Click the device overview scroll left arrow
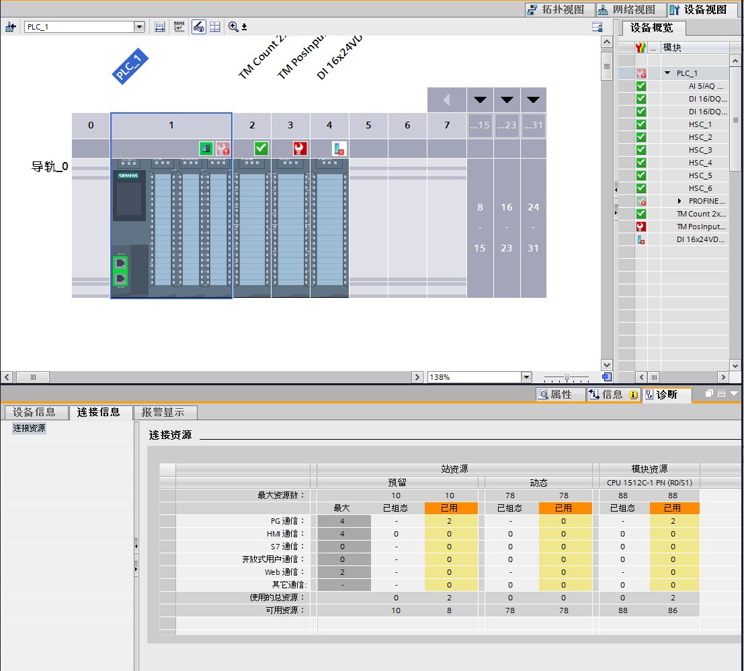The image size is (744, 671). click(x=641, y=377)
